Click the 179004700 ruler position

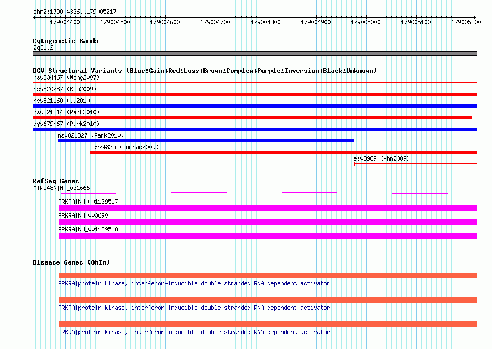[x=215, y=22]
